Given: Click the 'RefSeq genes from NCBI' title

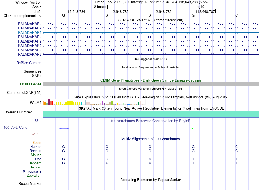Looking at the screenshot, I should click(151, 59).
